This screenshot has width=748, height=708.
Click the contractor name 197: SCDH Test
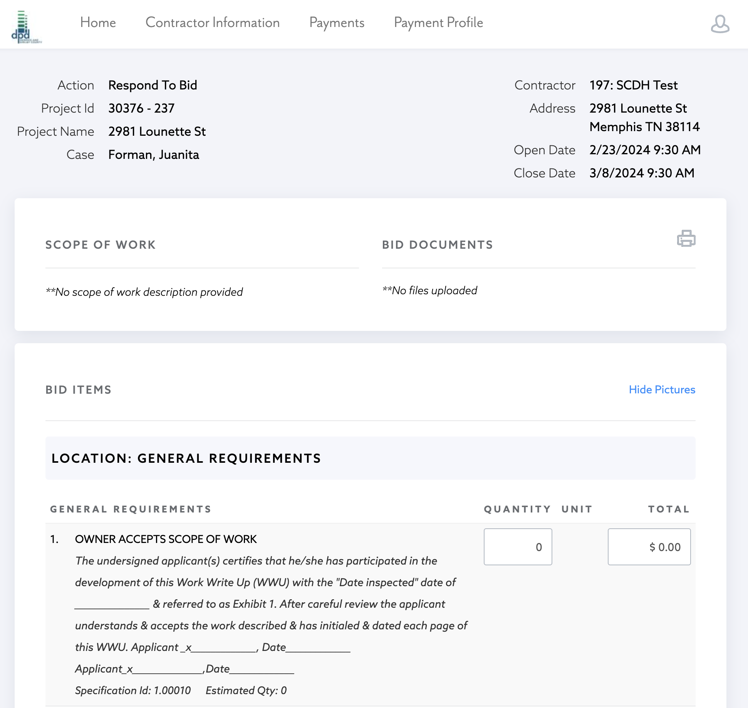633,85
